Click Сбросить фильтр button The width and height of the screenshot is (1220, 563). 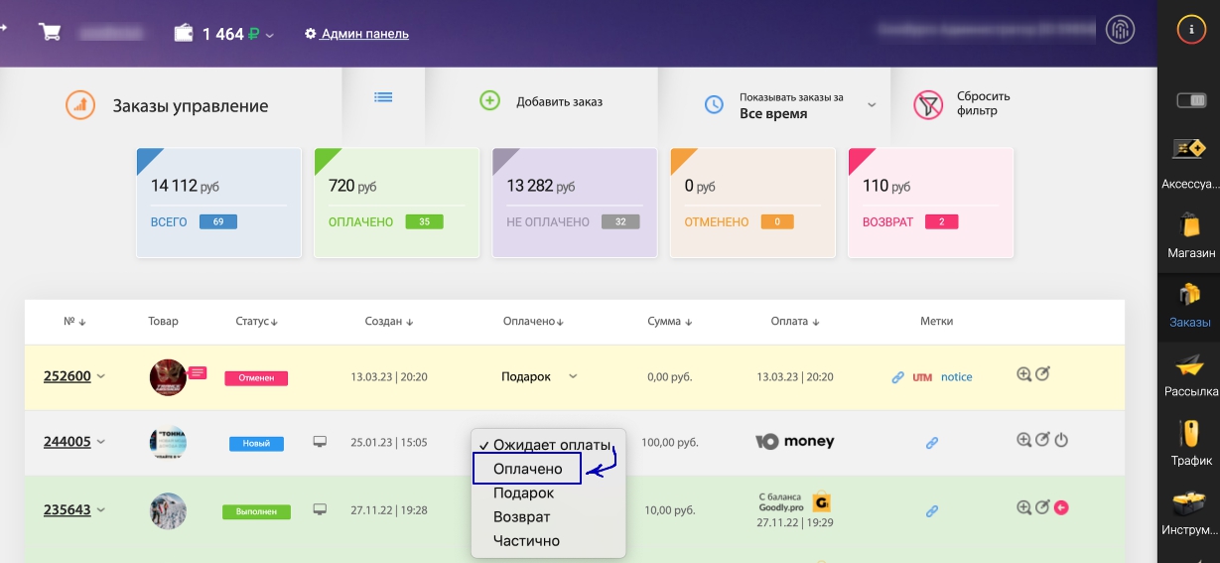[x=963, y=103]
